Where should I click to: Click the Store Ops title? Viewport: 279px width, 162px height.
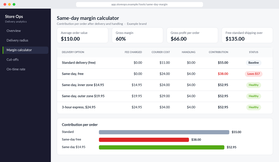pyautogui.click(x=14, y=16)
